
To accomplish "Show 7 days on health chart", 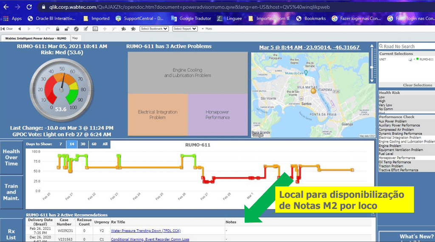I will tap(60, 144).
